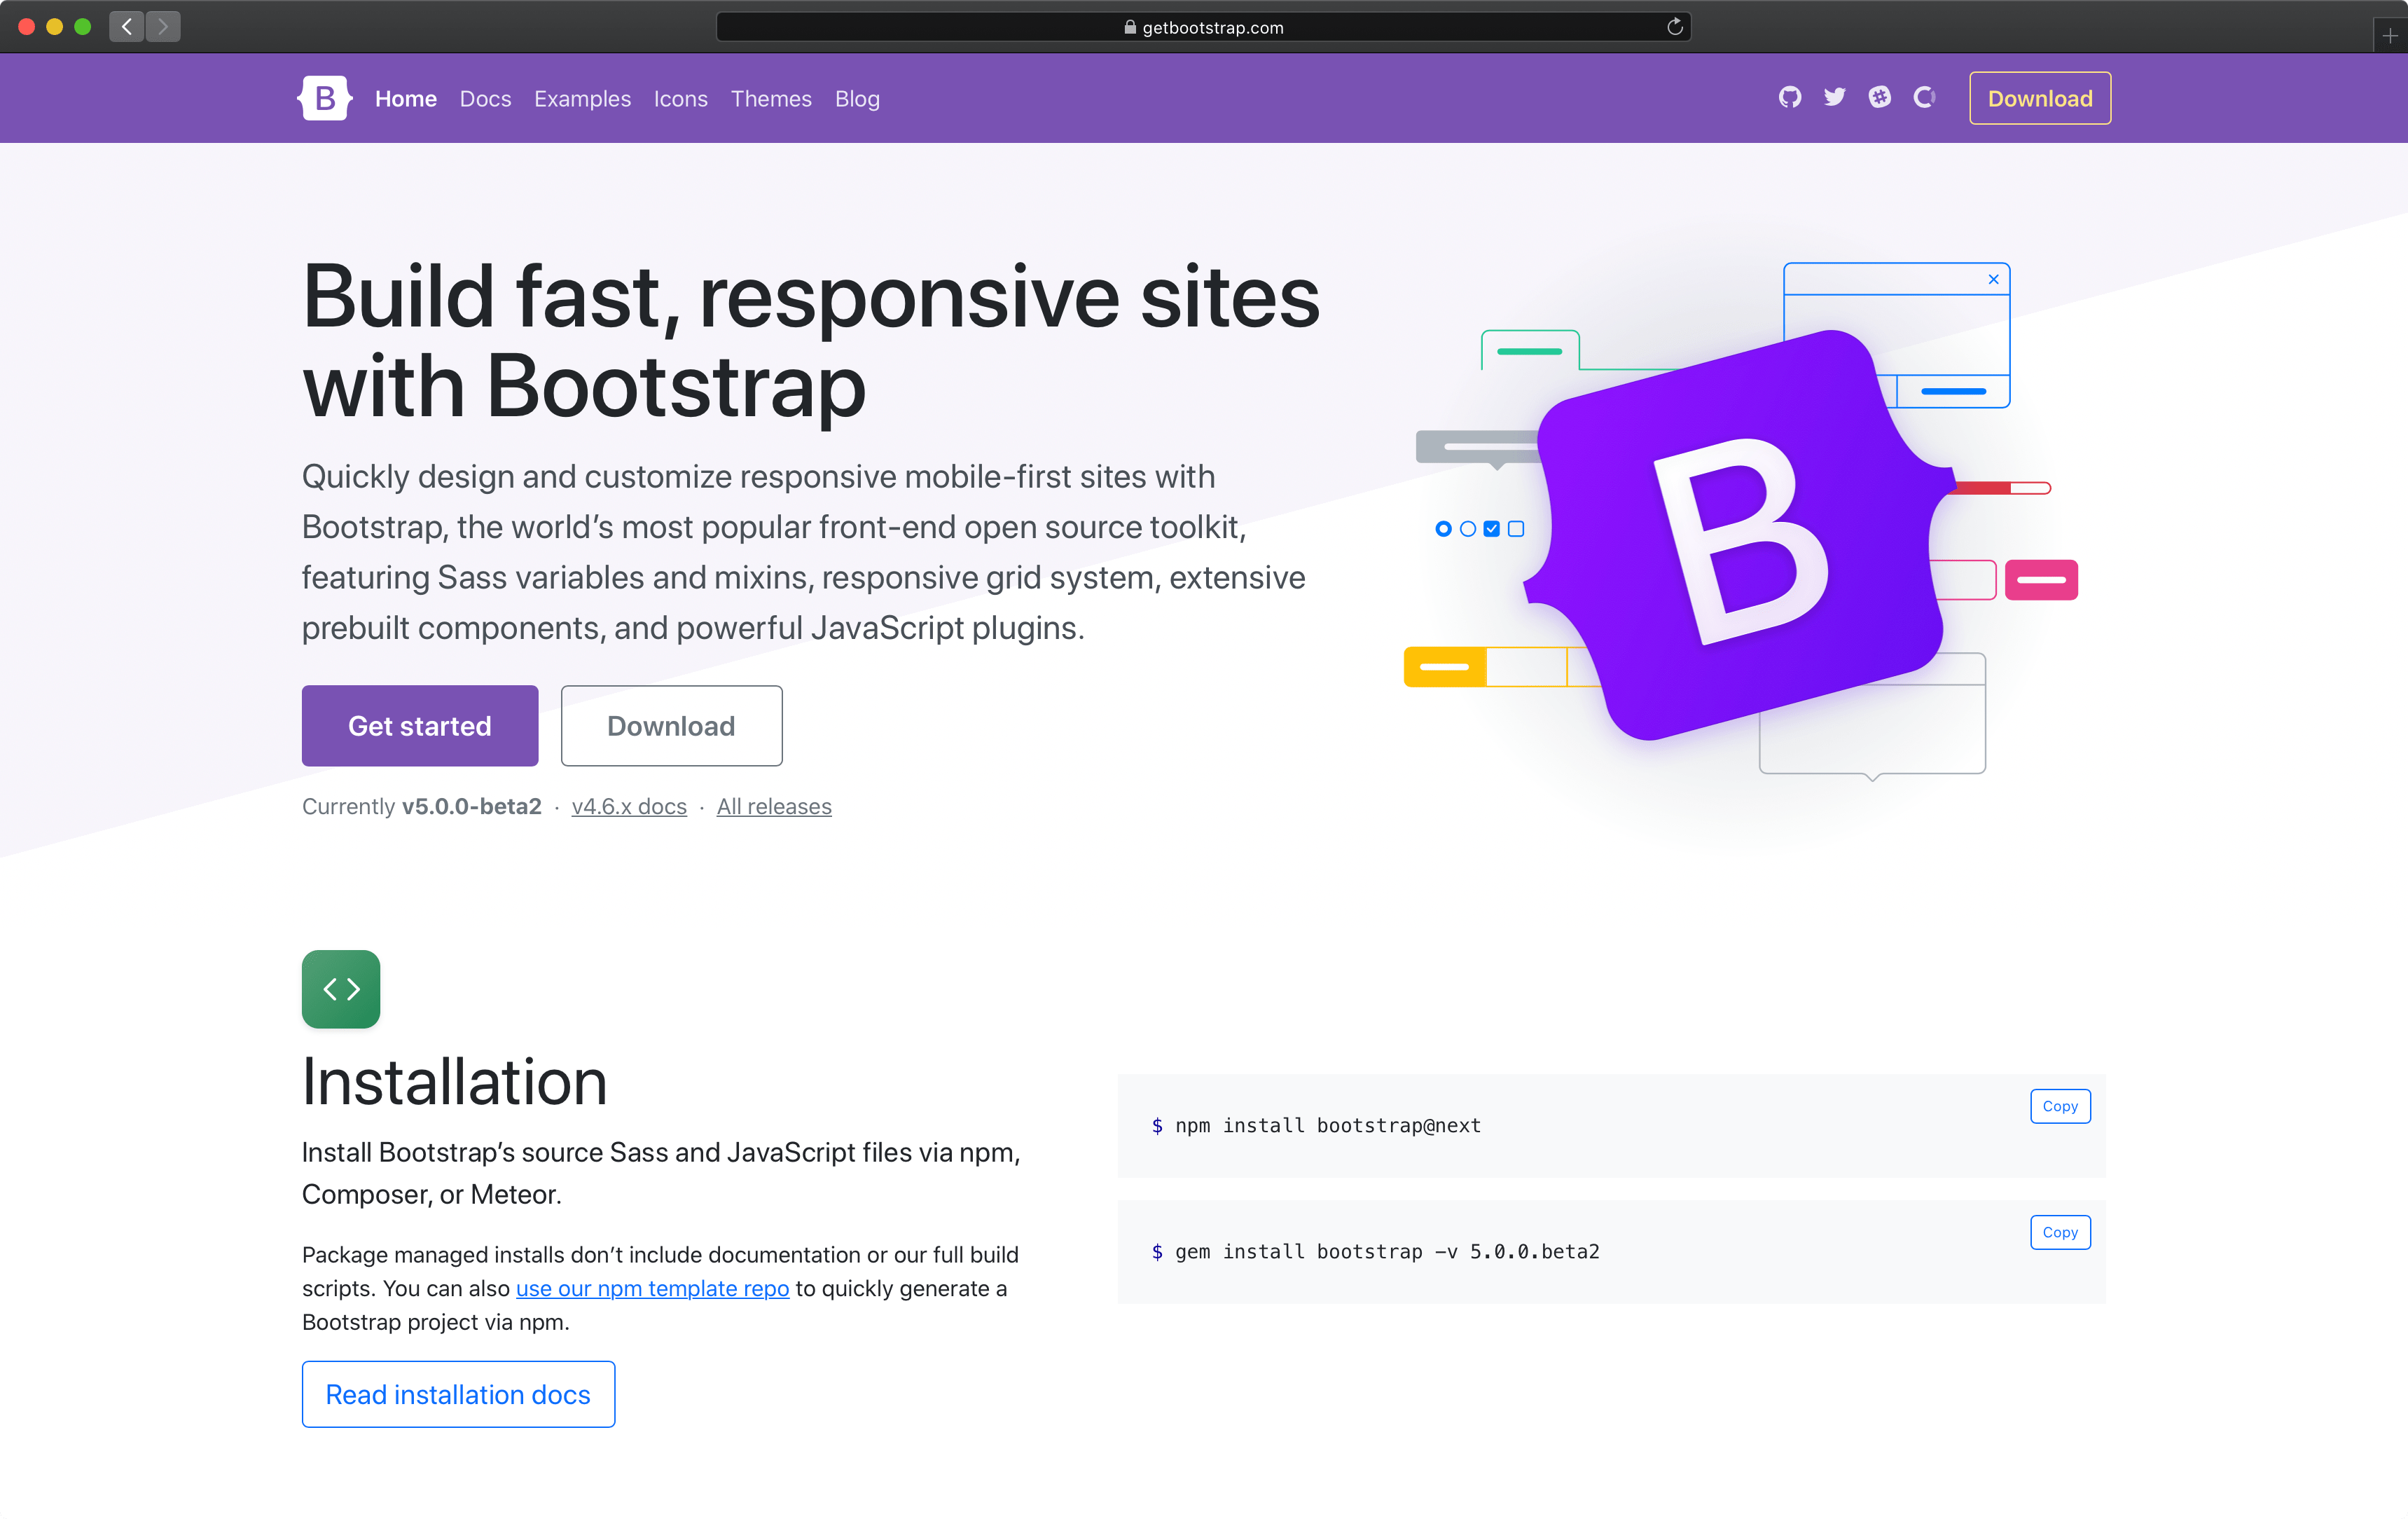The image size is (2408, 1519).
Task: Select the 'Examples' menu item
Action: [x=582, y=99]
